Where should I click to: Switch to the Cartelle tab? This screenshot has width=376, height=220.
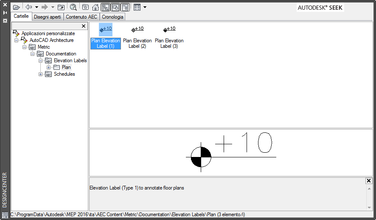click(21, 16)
